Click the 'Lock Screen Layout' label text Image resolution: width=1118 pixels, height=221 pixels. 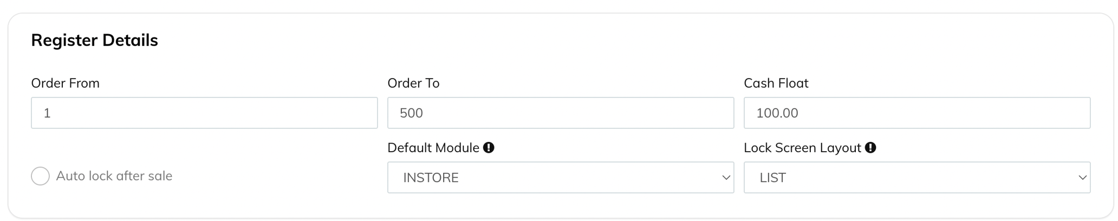click(802, 148)
